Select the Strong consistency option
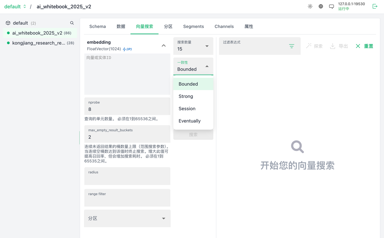The image size is (384, 238). coord(193,96)
